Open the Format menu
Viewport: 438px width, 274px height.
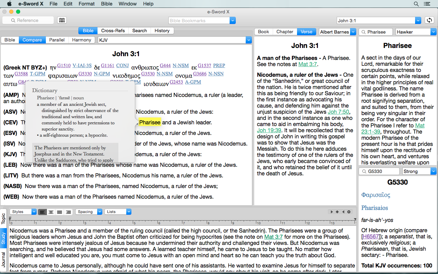click(x=87, y=4)
